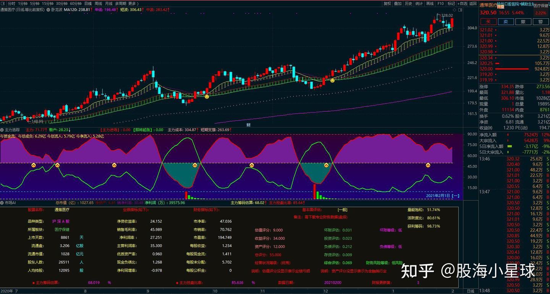Viewport: 550px width, 294px height.
Task: Collapse the 卧龙波 indicator settings circle
Action: [48, 10]
